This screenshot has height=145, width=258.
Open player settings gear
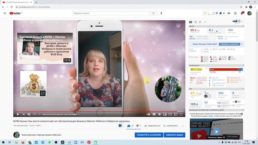[160, 114]
